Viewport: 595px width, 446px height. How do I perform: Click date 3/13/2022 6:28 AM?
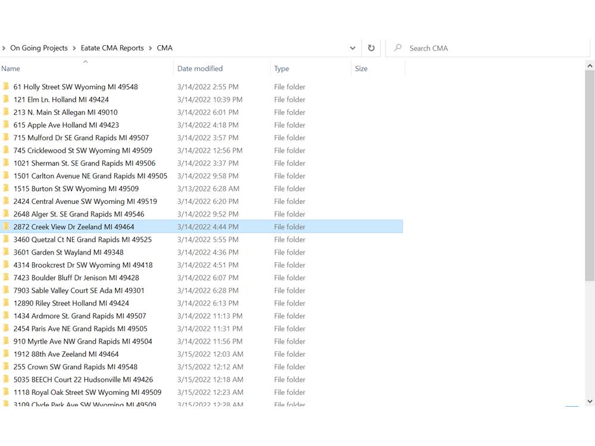click(x=208, y=189)
